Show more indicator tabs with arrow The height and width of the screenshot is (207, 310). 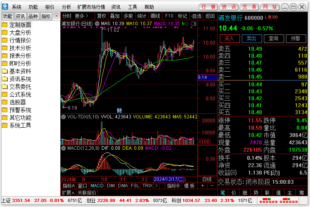coord(157,186)
